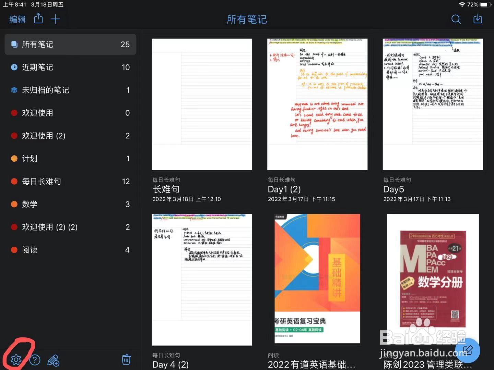Open 欢迎使用 (2) folder
Image resolution: width=494 pixels, height=370 pixels.
[x=70, y=136]
